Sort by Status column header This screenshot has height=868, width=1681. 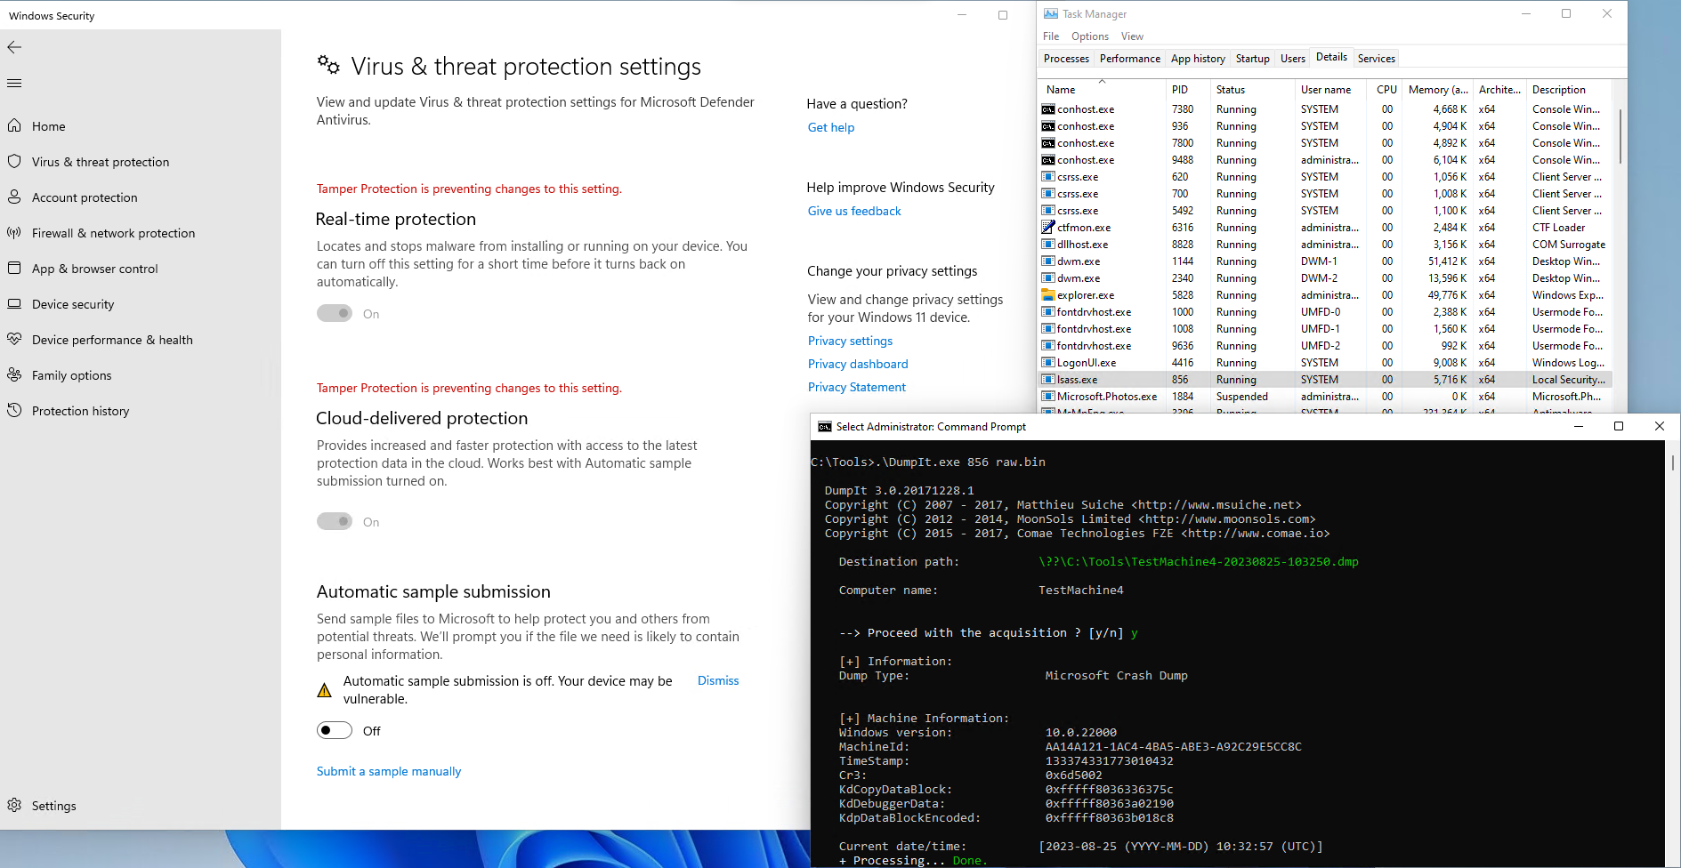pyautogui.click(x=1252, y=90)
